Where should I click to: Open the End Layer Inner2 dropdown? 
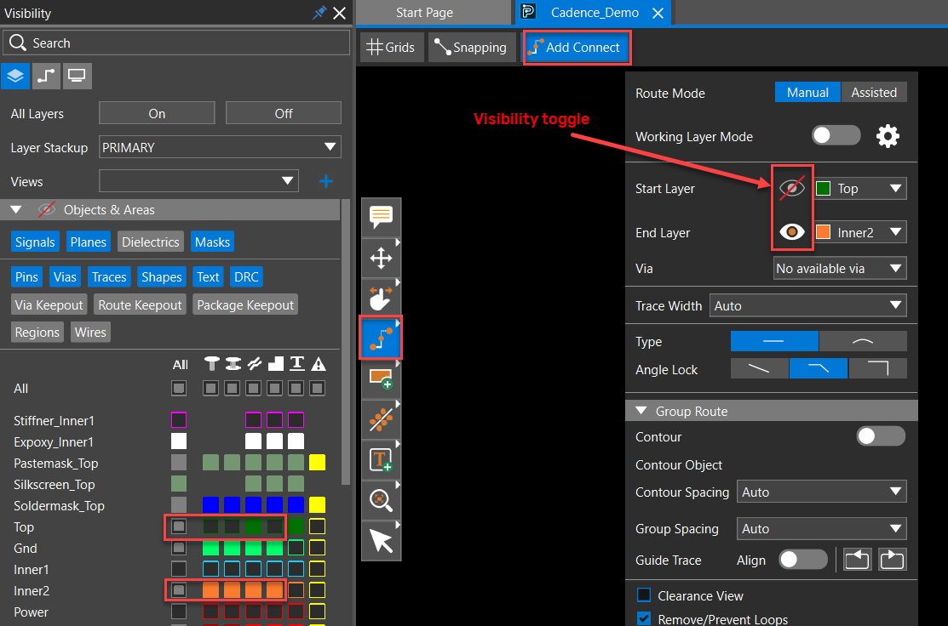pos(859,232)
